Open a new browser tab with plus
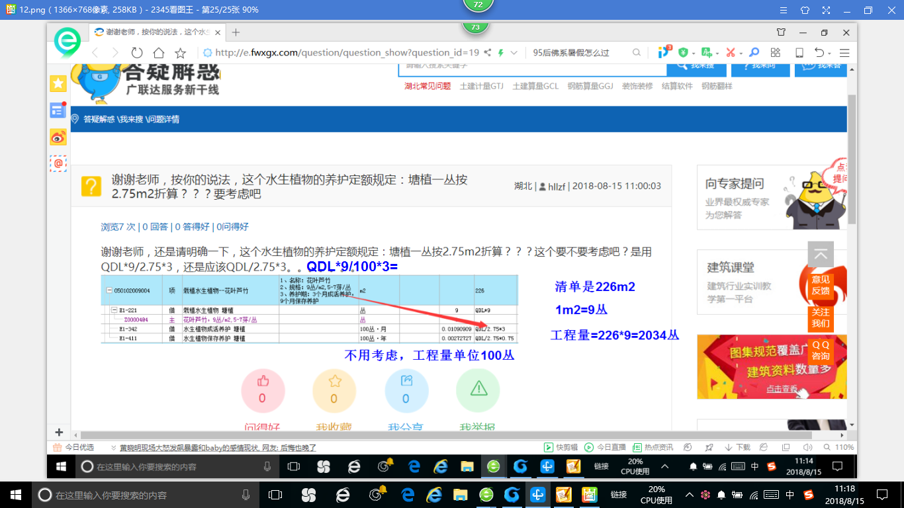 236,32
